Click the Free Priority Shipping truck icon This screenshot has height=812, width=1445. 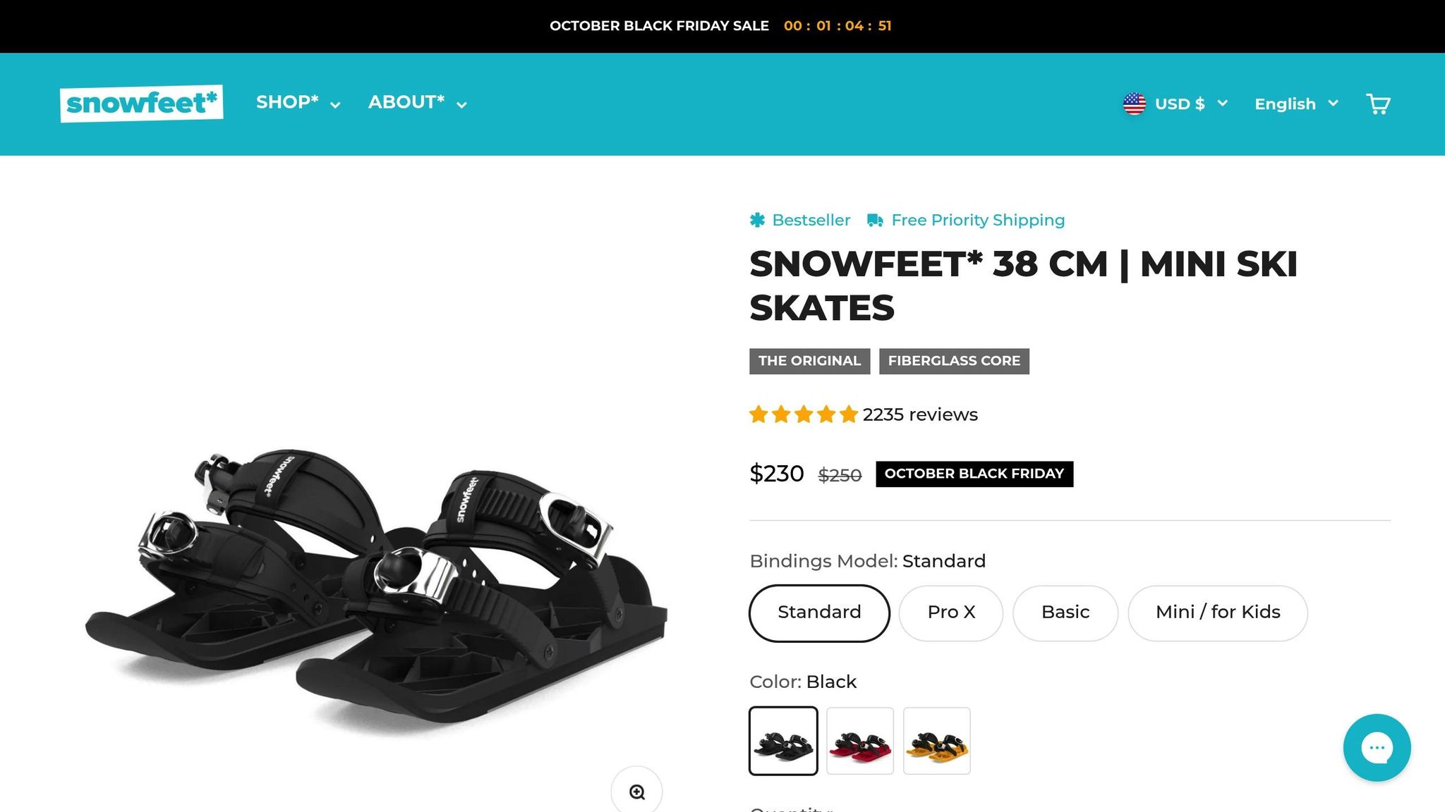[875, 220]
